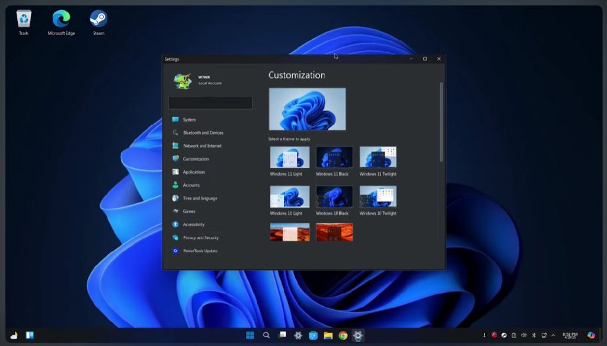Open the pinned Settings gear on taskbar
The image size is (607, 346).
(x=298, y=335)
